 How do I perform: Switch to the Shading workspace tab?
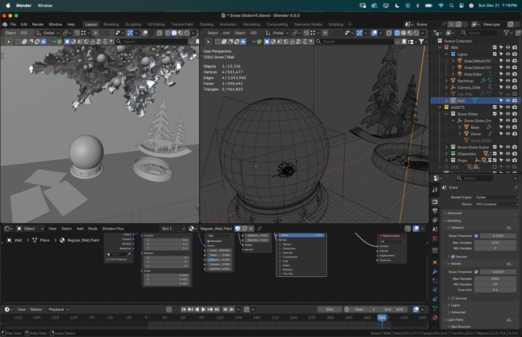[x=206, y=24]
